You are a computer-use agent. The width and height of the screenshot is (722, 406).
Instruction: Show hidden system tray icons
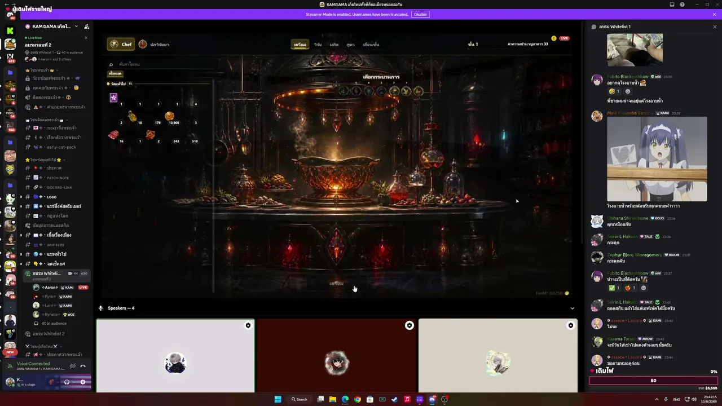pos(657,399)
